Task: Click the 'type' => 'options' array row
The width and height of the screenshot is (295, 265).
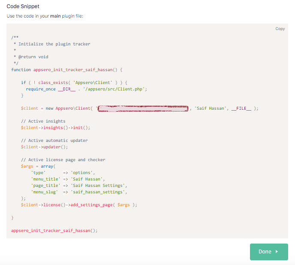Action: 63,173
